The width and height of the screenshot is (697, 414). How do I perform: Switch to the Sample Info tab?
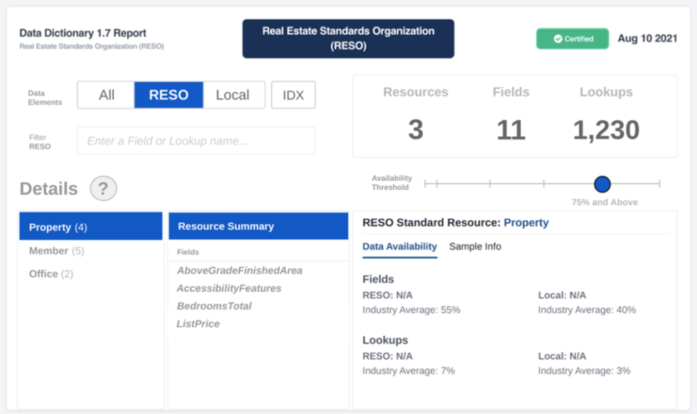click(x=475, y=247)
